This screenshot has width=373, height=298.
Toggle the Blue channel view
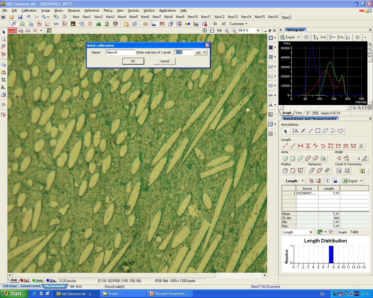point(51,281)
